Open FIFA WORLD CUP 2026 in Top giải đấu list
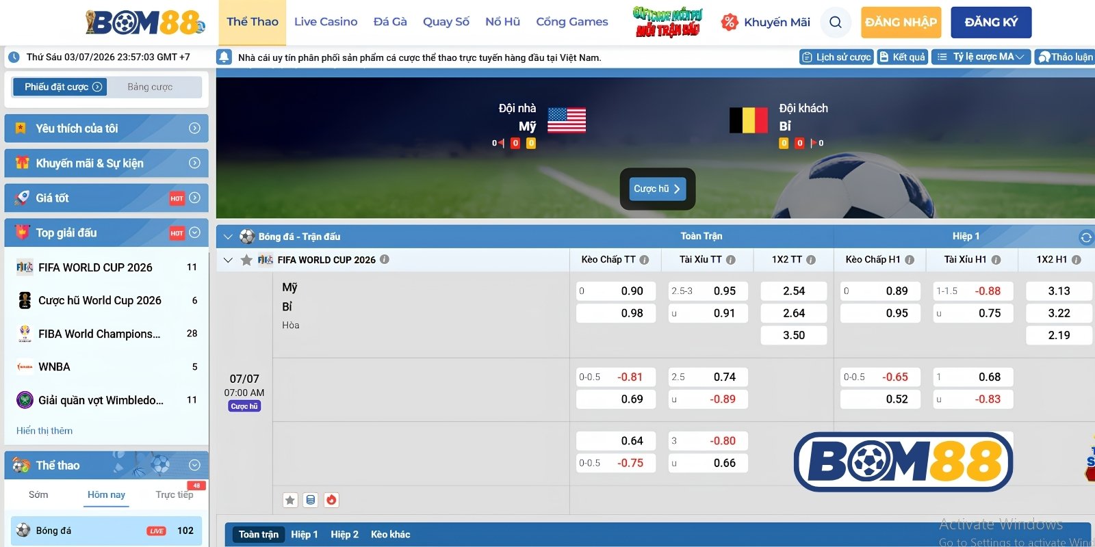 pyautogui.click(x=106, y=267)
